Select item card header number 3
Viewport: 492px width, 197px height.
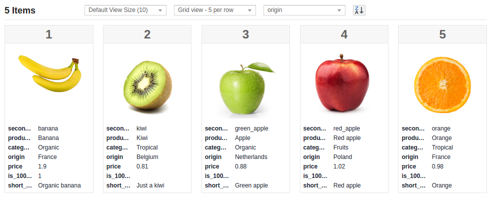245,34
